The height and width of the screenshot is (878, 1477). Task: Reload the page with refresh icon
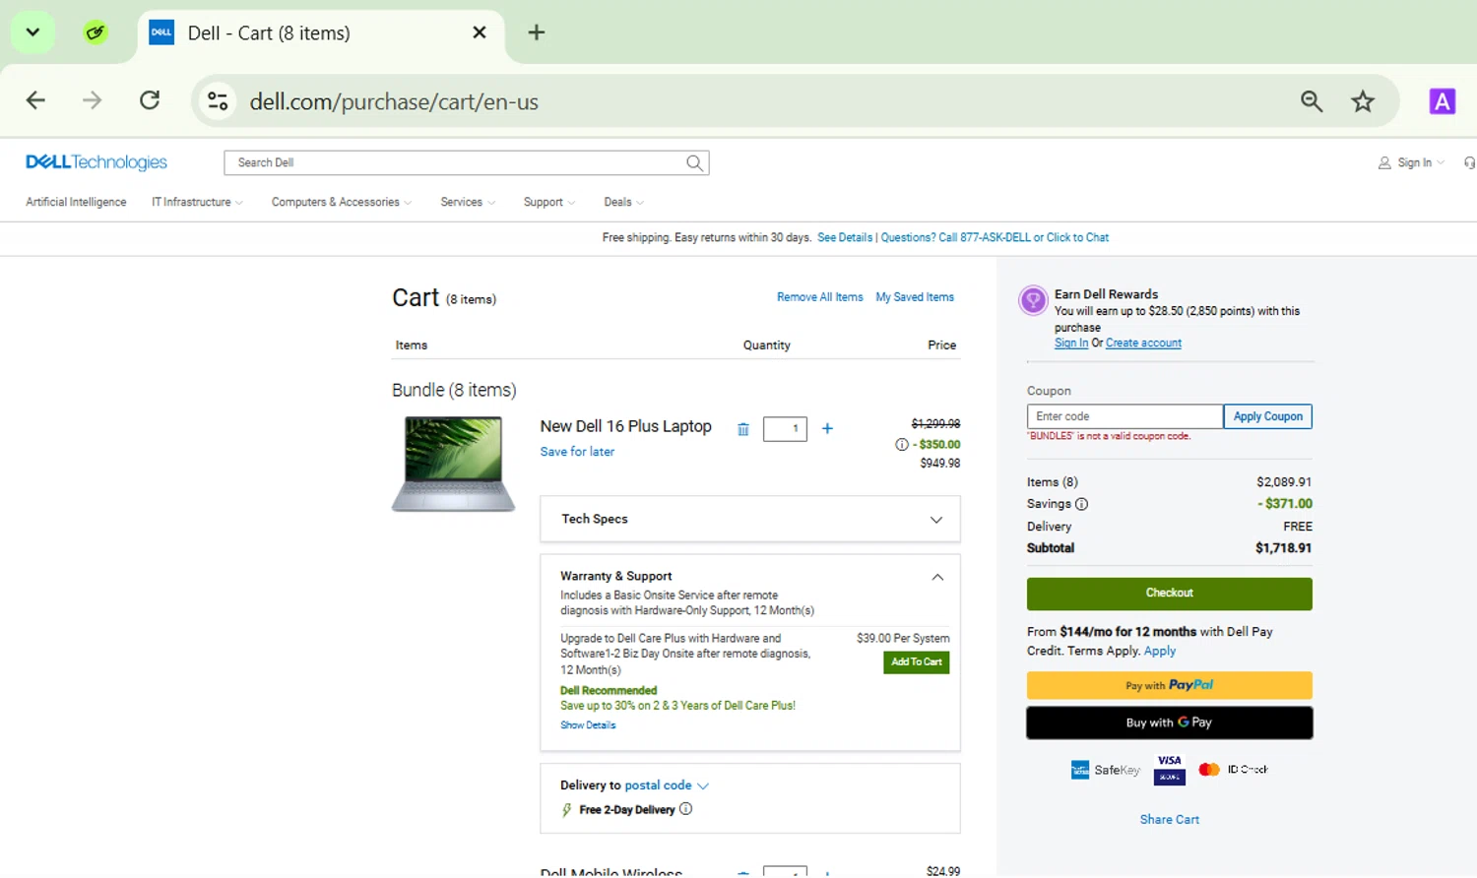(x=150, y=100)
